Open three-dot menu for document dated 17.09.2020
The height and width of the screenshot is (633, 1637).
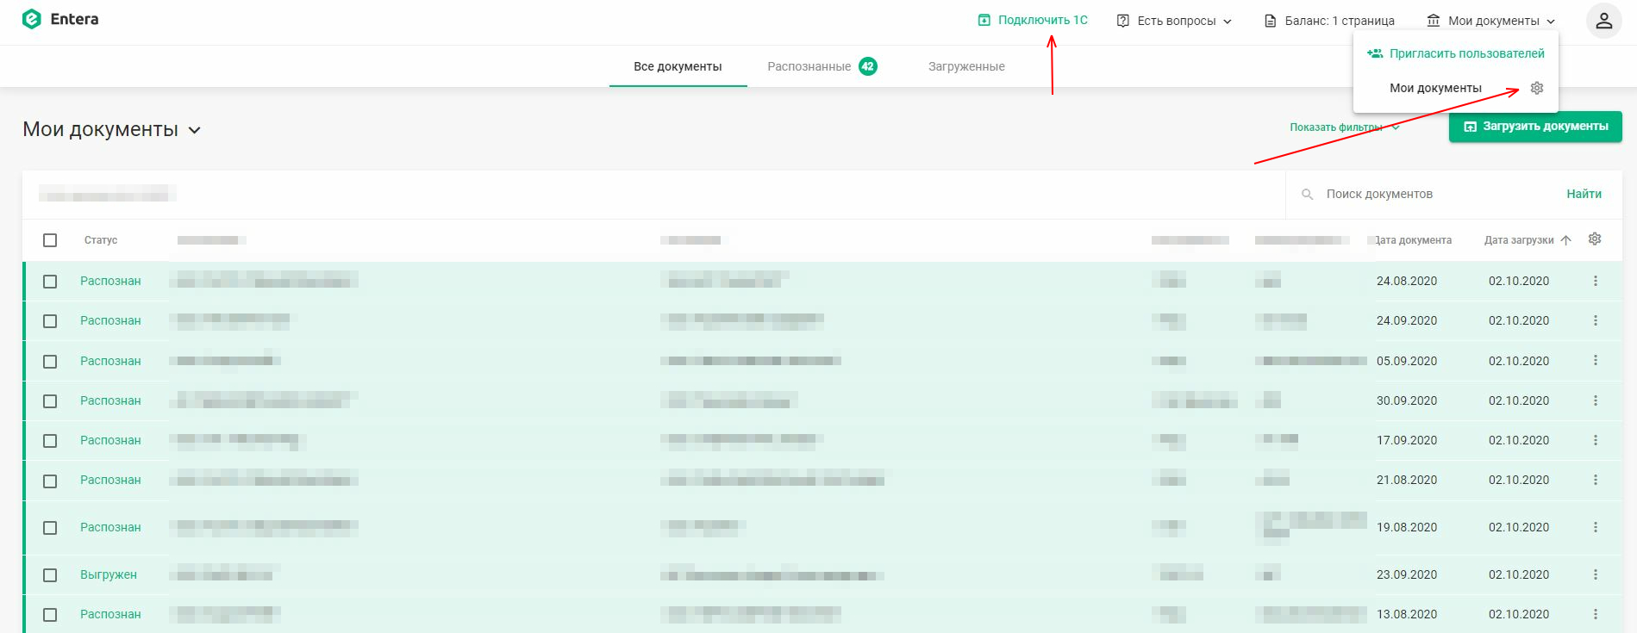pos(1596,440)
